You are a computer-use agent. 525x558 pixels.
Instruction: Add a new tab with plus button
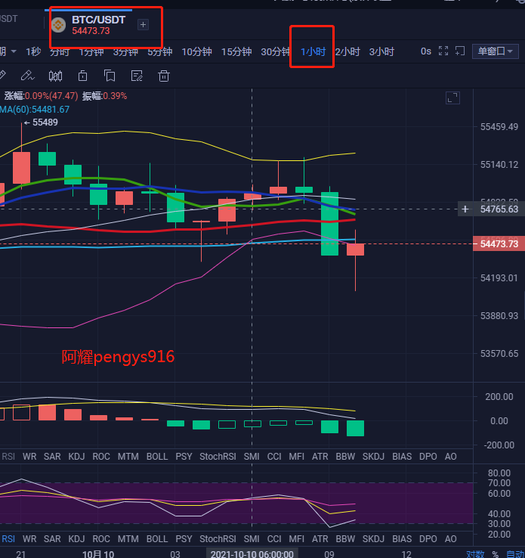[x=143, y=25]
